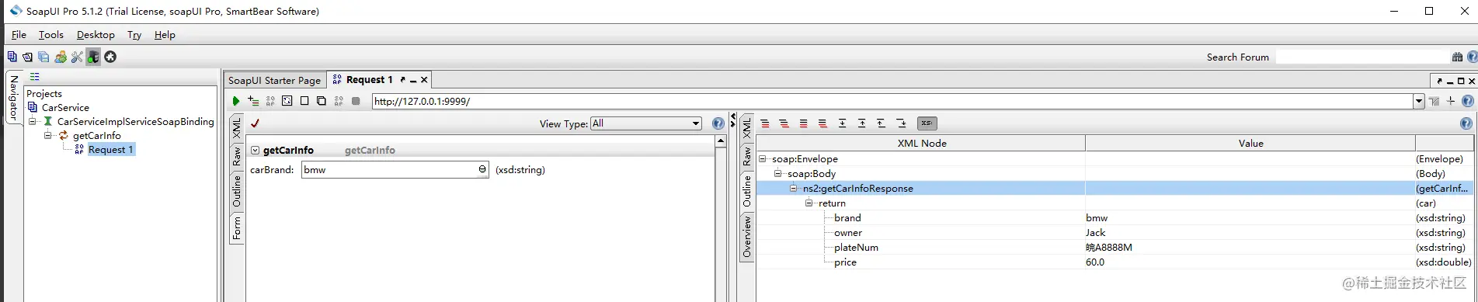Image resolution: width=1478 pixels, height=302 pixels.
Task: Collapse getCarInfo operation in navigator tree
Action: 48,135
